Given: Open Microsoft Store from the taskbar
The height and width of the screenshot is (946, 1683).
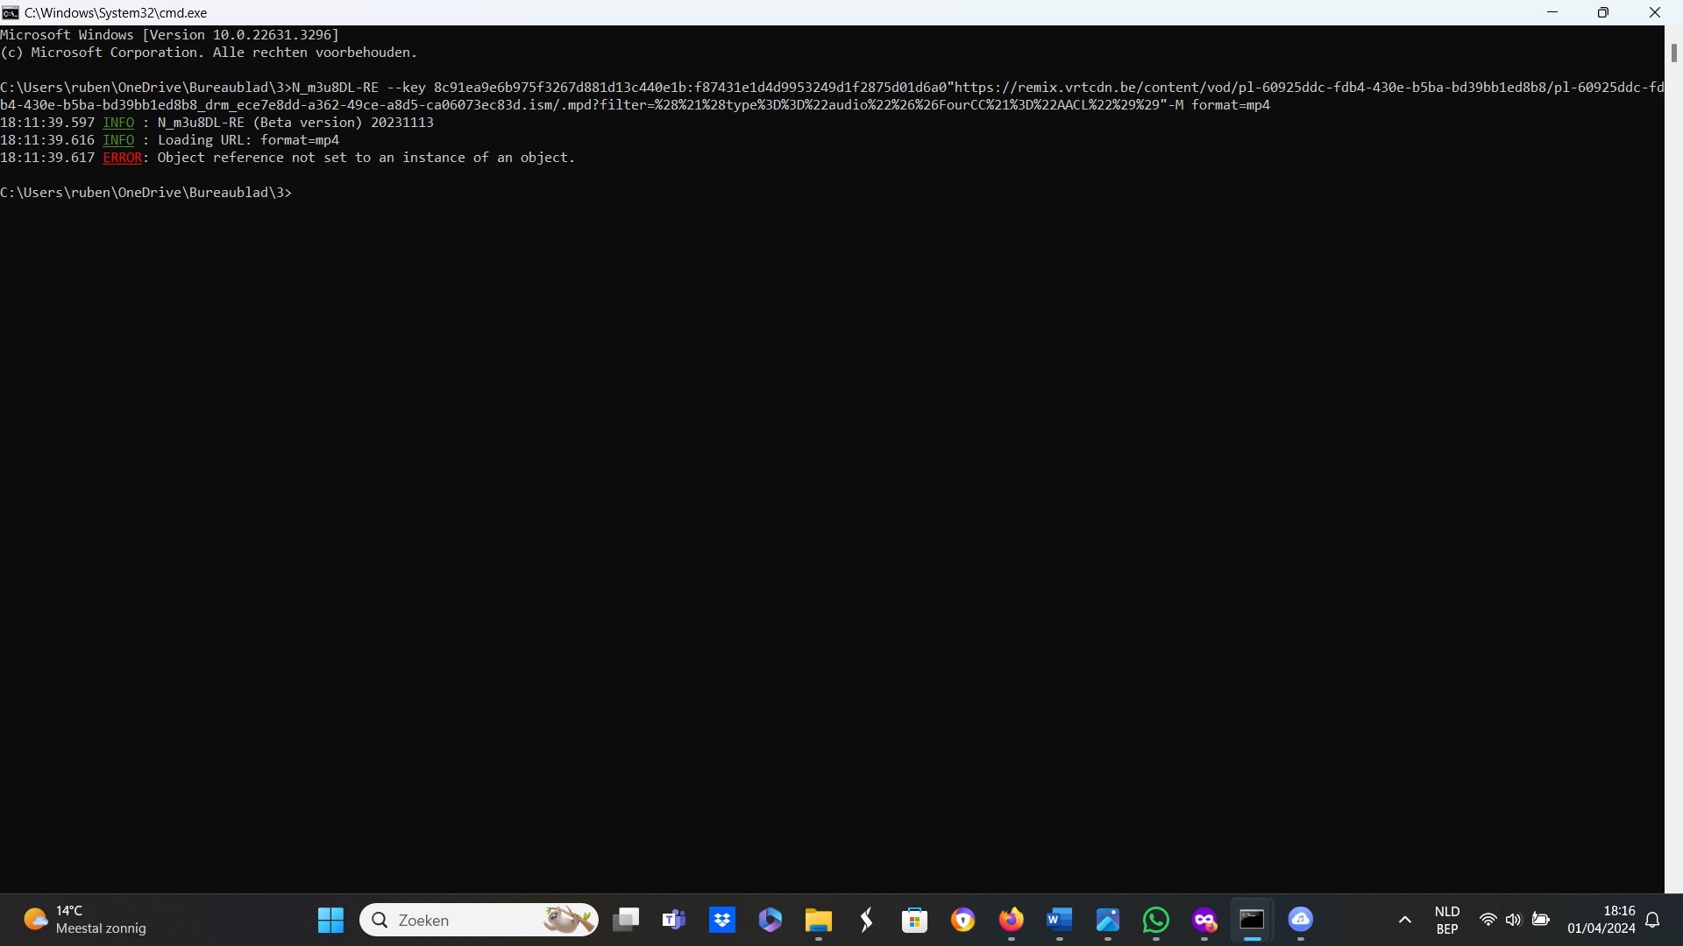Looking at the screenshot, I should click(915, 920).
